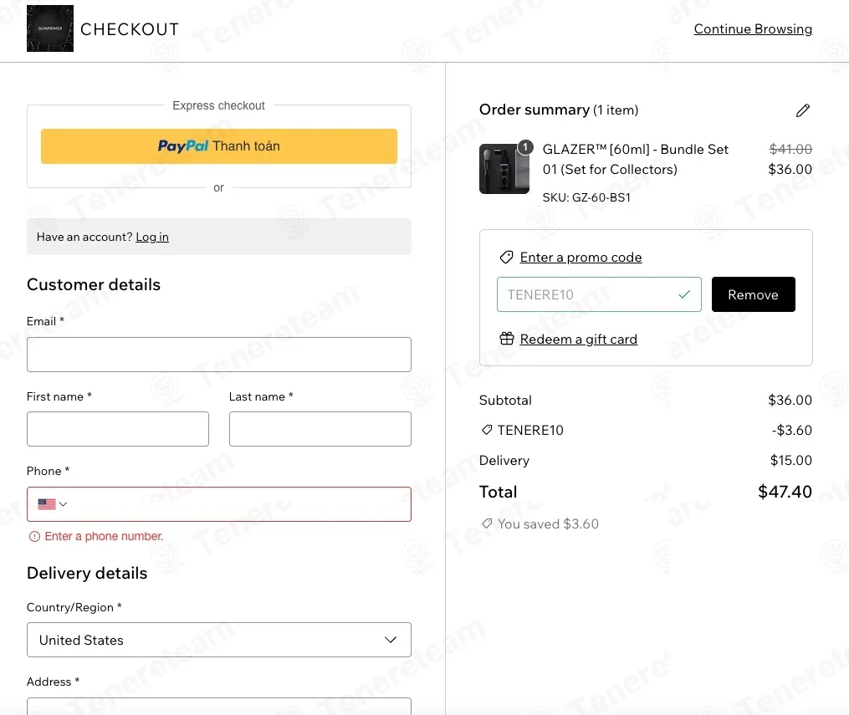This screenshot has height=715, width=849.
Task: Toggle the Enter a promo code link
Action: click(x=580, y=257)
